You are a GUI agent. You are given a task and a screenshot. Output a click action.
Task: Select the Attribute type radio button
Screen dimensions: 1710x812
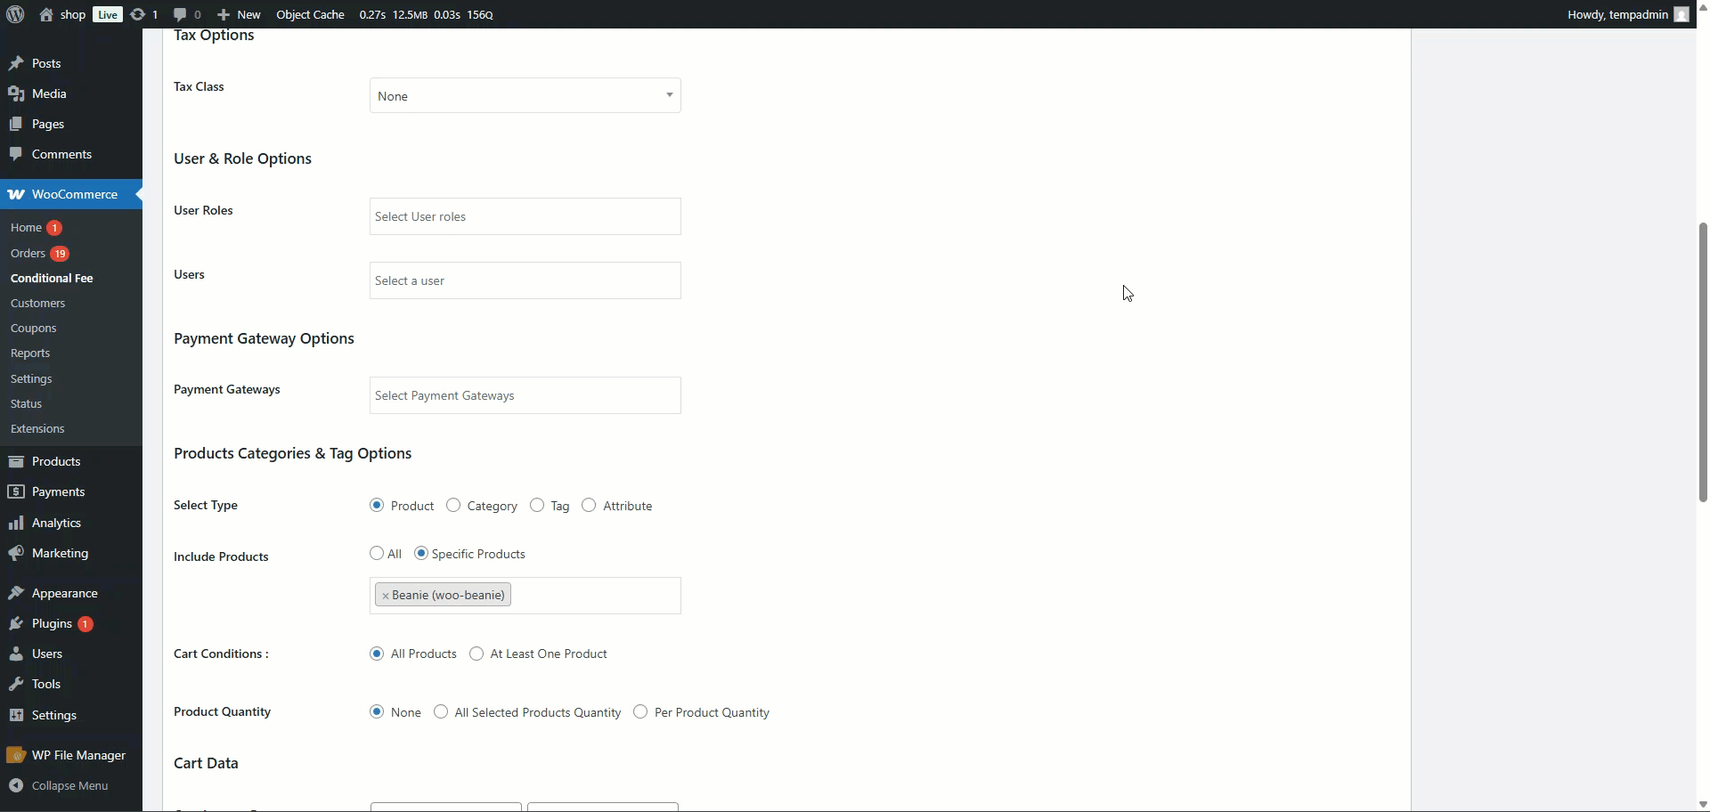(589, 505)
